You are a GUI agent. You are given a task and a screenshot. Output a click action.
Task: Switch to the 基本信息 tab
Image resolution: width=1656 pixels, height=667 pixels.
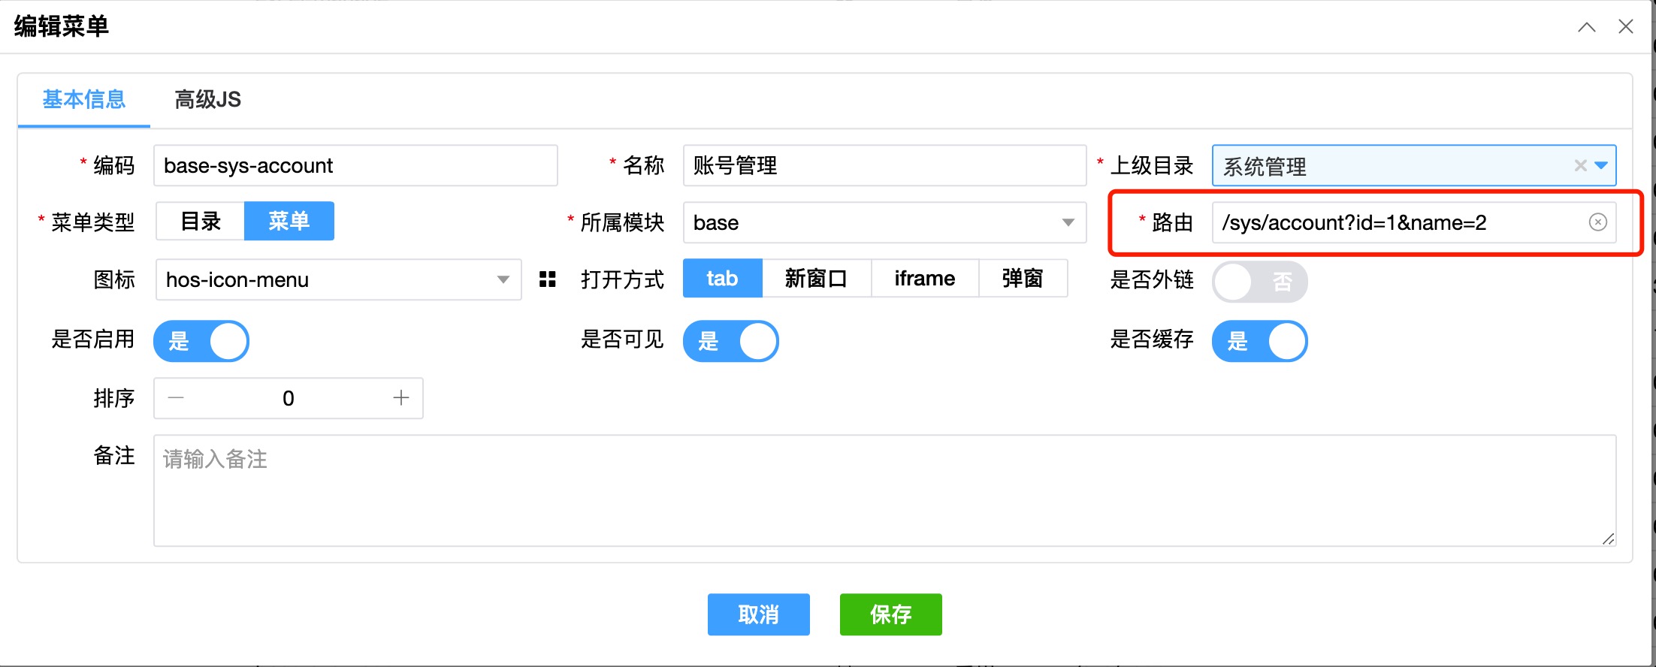coord(84,99)
